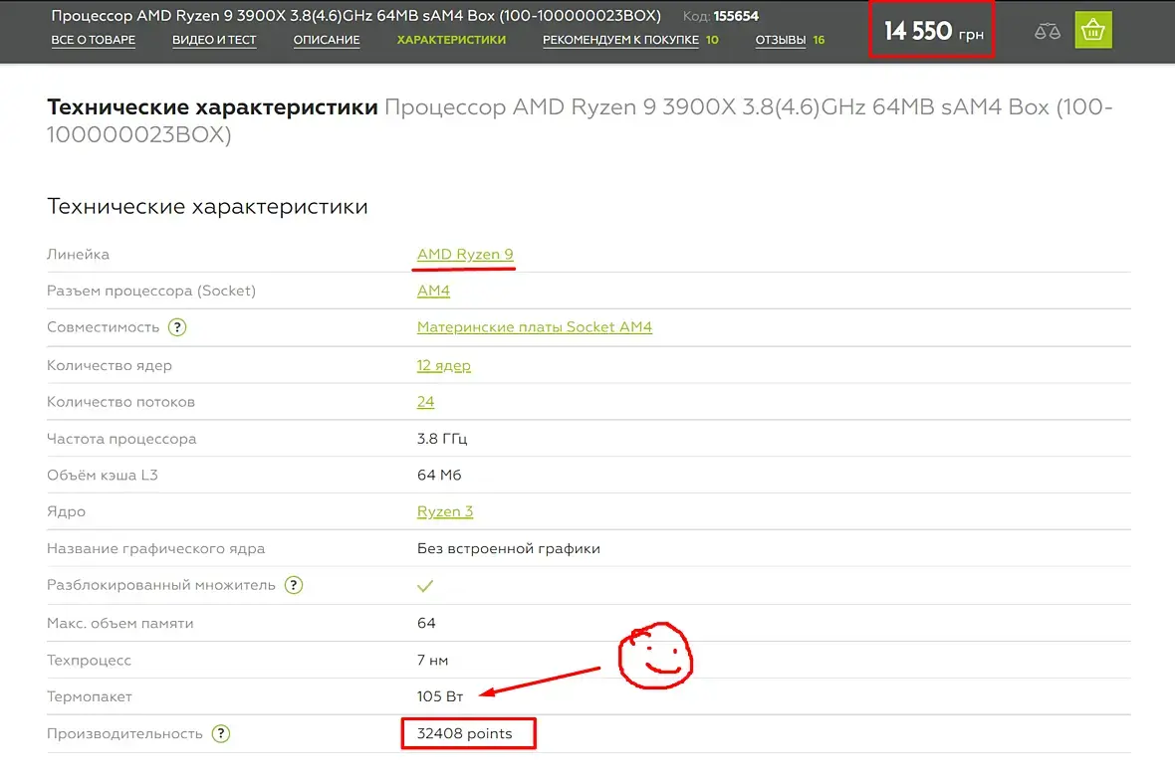Click the Без встроенной графики value
The width and height of the screenshot is (1175, 782).
[508, 548]
